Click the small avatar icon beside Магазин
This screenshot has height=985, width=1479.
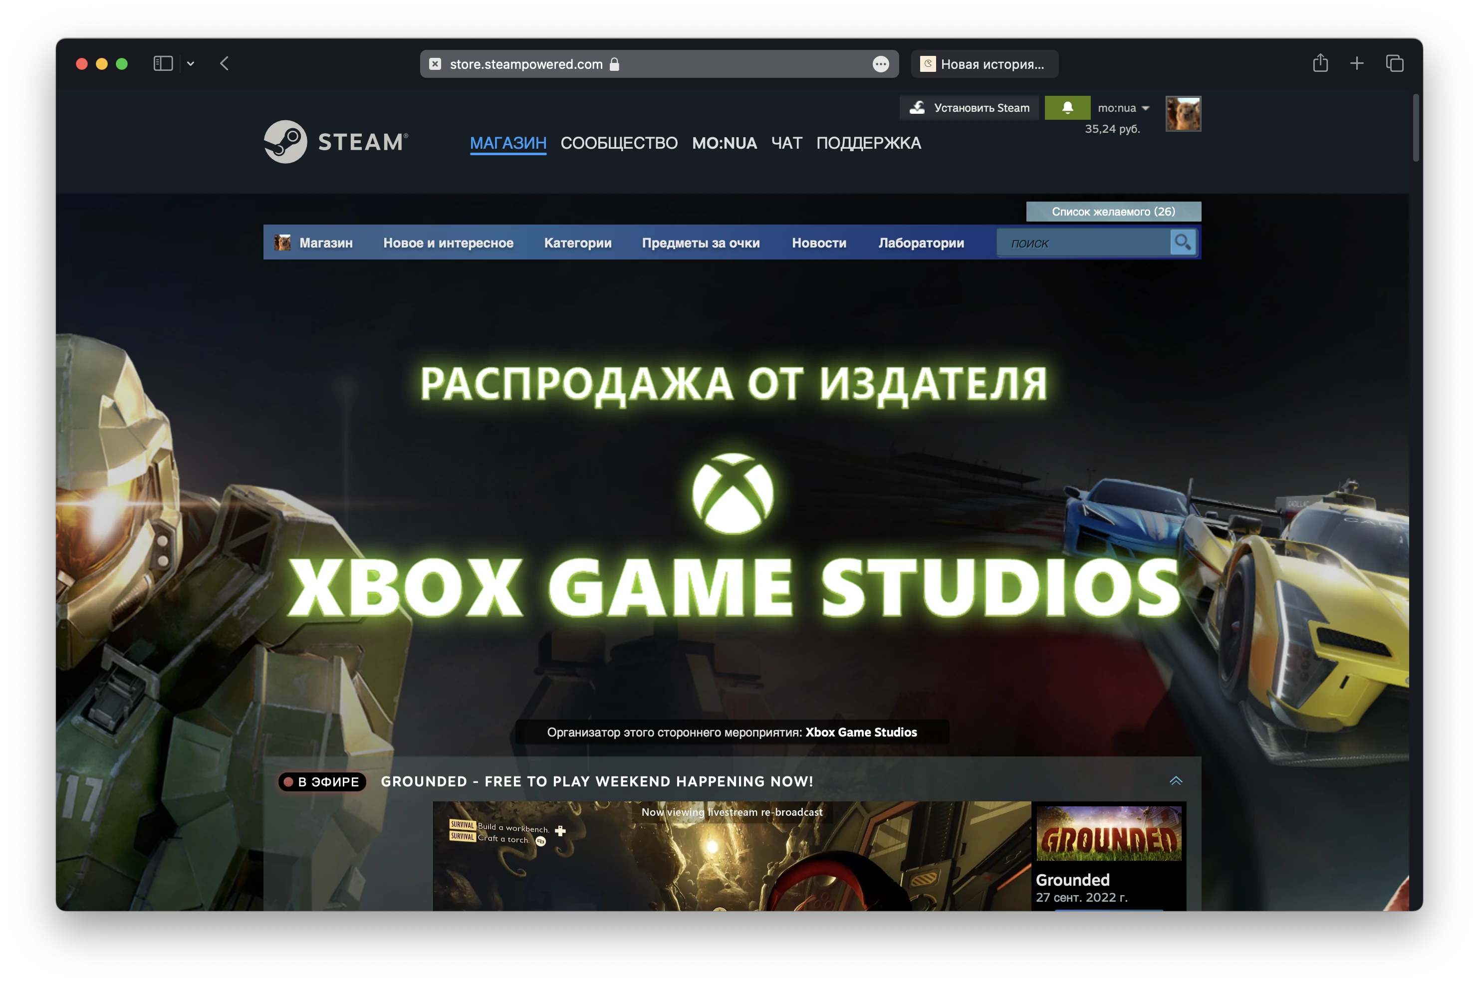click(x=282, y=243)
